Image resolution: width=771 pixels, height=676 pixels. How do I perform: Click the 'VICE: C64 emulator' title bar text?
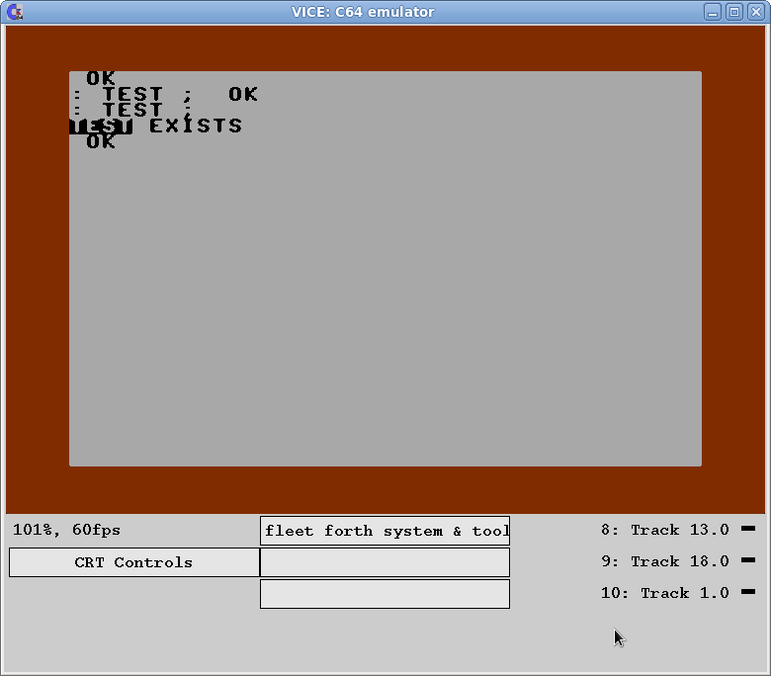click(363, 12)
